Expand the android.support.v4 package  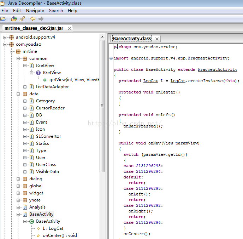[5, 37]
